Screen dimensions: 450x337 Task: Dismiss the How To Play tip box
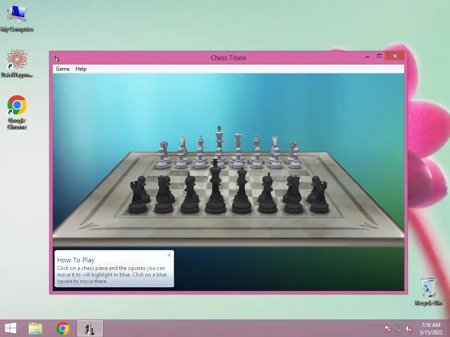[169, 255]
